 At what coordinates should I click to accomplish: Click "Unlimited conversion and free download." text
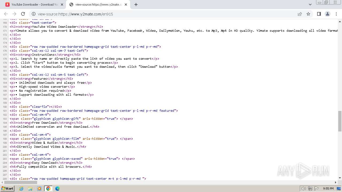tap(53, 127)
